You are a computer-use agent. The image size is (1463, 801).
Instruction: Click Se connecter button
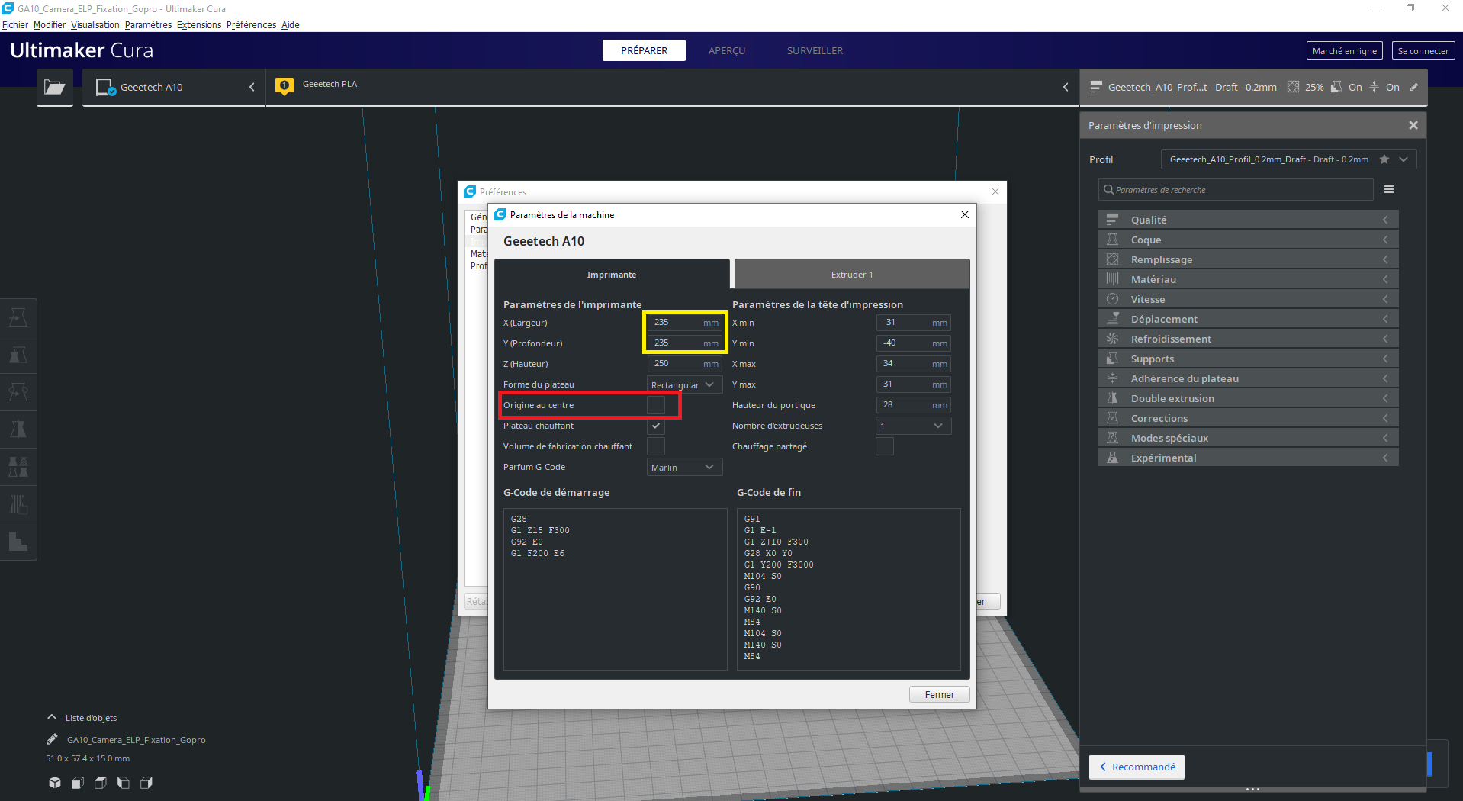(x=1423, y=50)
